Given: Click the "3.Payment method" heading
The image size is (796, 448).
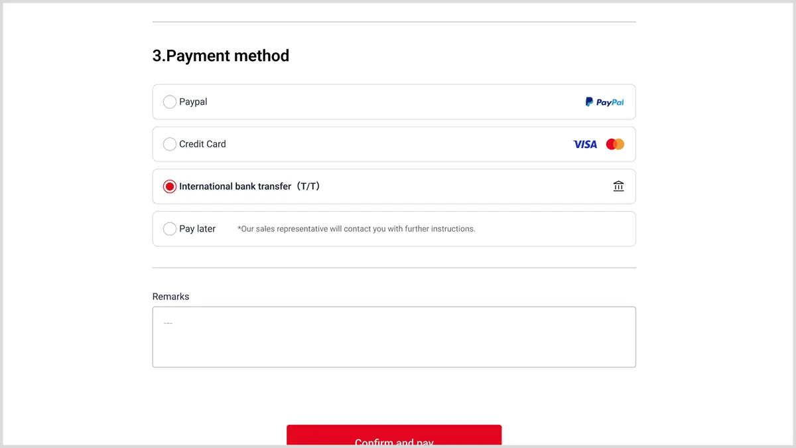Looking at the screenshot, I should 221,56.
